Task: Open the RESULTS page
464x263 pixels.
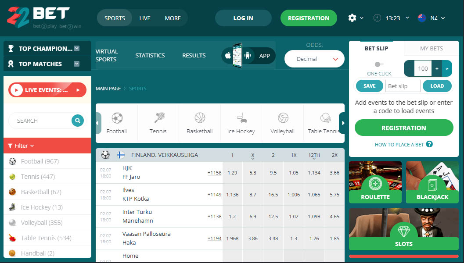Action: [x=194, y=55]
